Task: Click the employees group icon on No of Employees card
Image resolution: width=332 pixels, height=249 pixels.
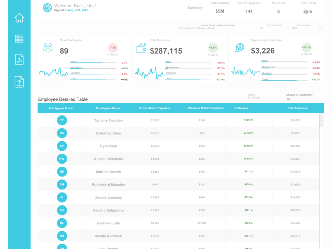Action: click(48, 48)
